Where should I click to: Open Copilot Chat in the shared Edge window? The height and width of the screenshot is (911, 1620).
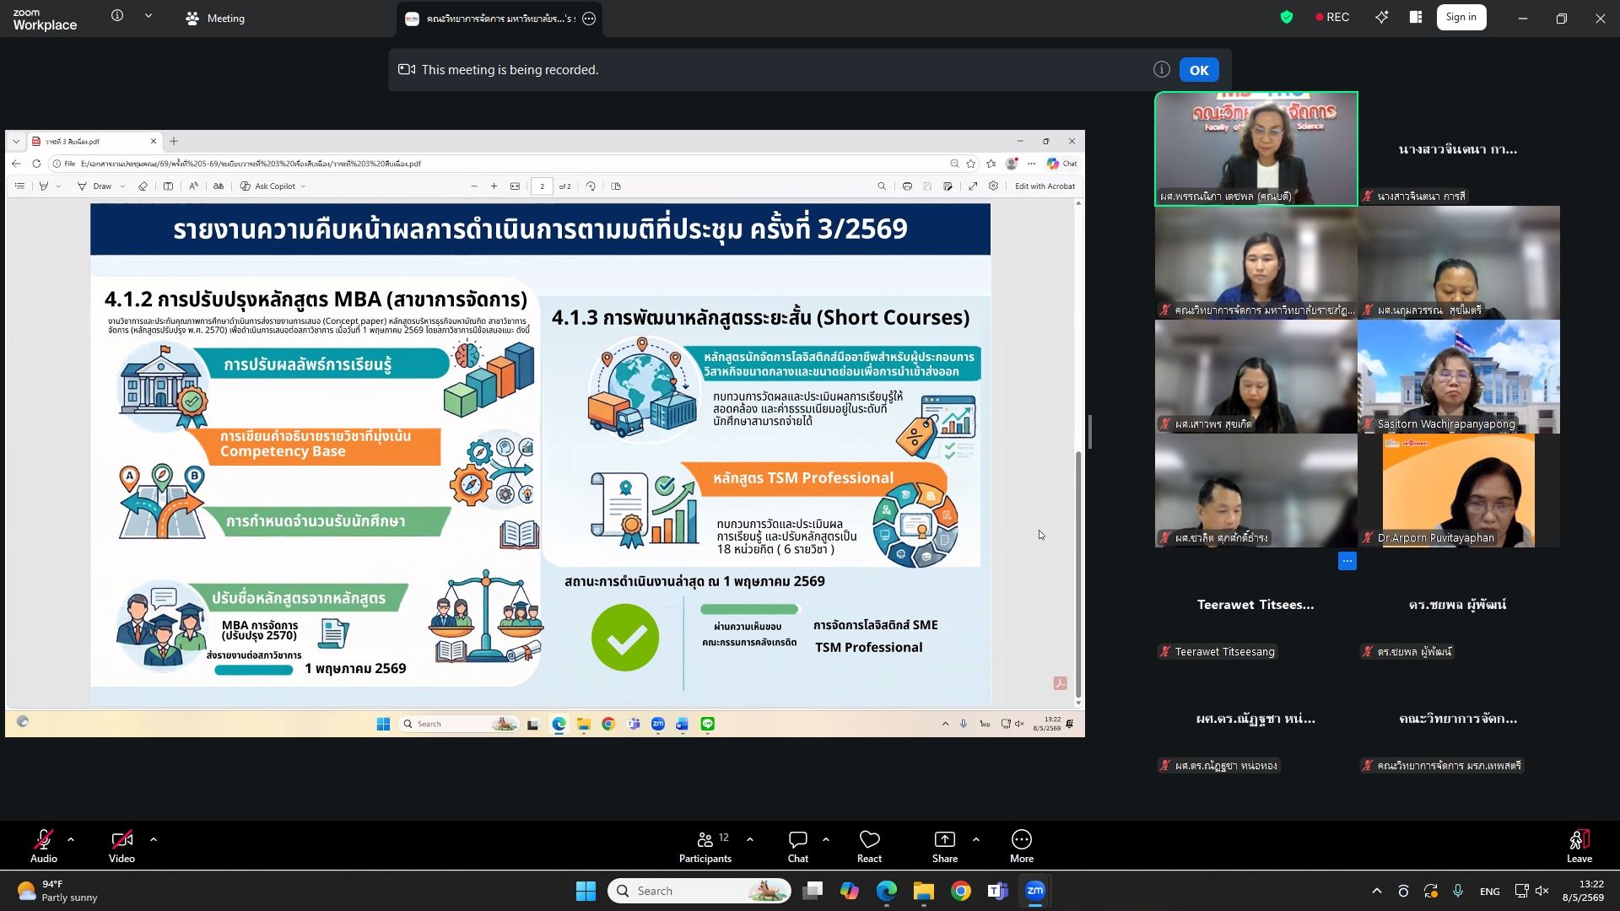coord(1062,164)
